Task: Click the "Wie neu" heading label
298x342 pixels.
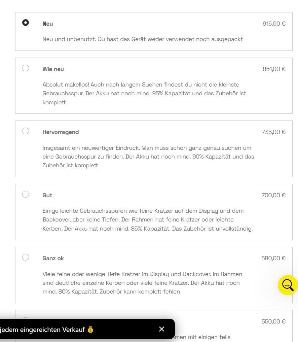Action: click(x=53, y=69)
